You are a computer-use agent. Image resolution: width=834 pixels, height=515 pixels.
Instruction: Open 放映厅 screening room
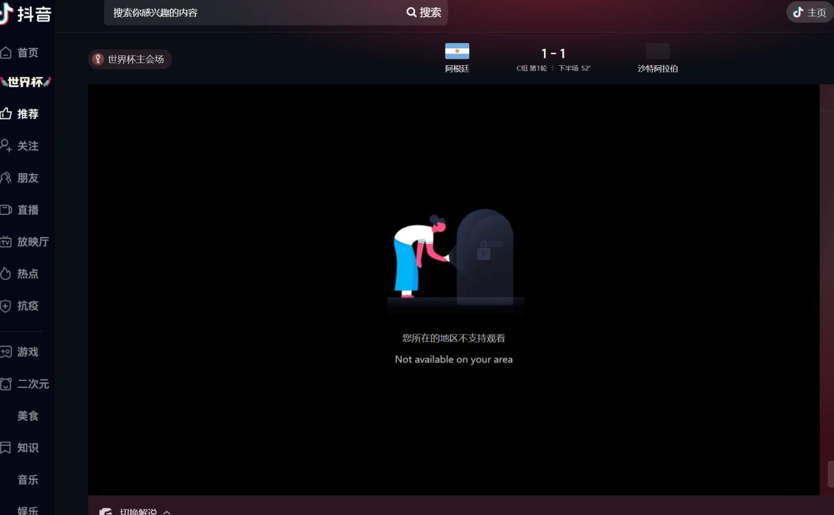click(26, 242)
